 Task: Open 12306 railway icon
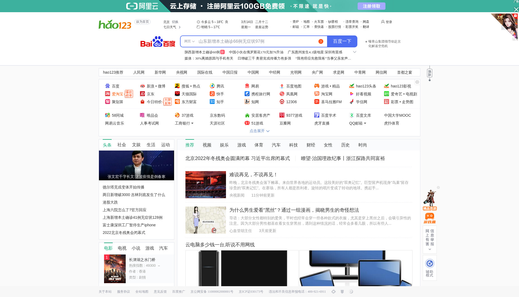coord(282,102)
